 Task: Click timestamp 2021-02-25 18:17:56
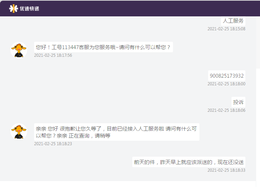(53, 55)
